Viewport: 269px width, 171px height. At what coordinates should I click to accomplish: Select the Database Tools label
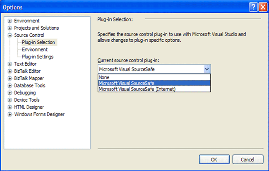click(30, 85)
